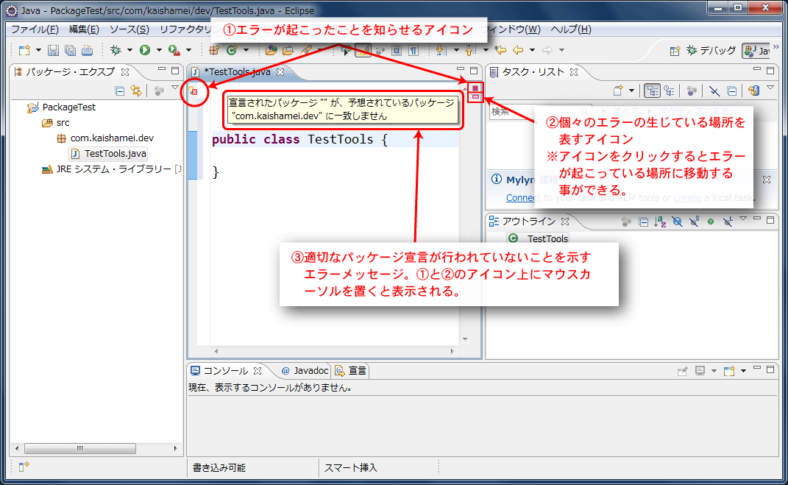
Task: Save the file with the single-floppy Save icon
Action: (x=53, y=50)
